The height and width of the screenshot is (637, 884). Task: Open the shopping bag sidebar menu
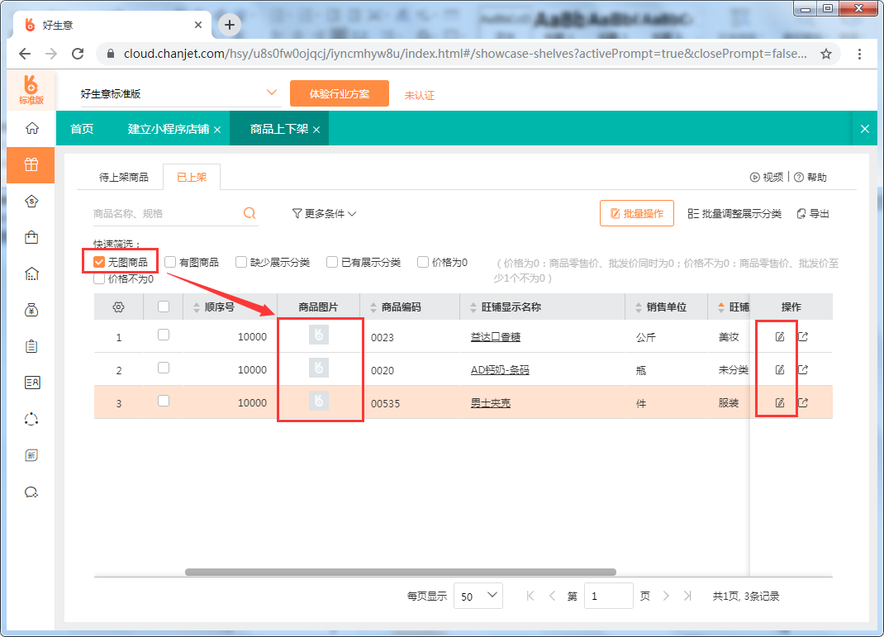coord(31,237)
